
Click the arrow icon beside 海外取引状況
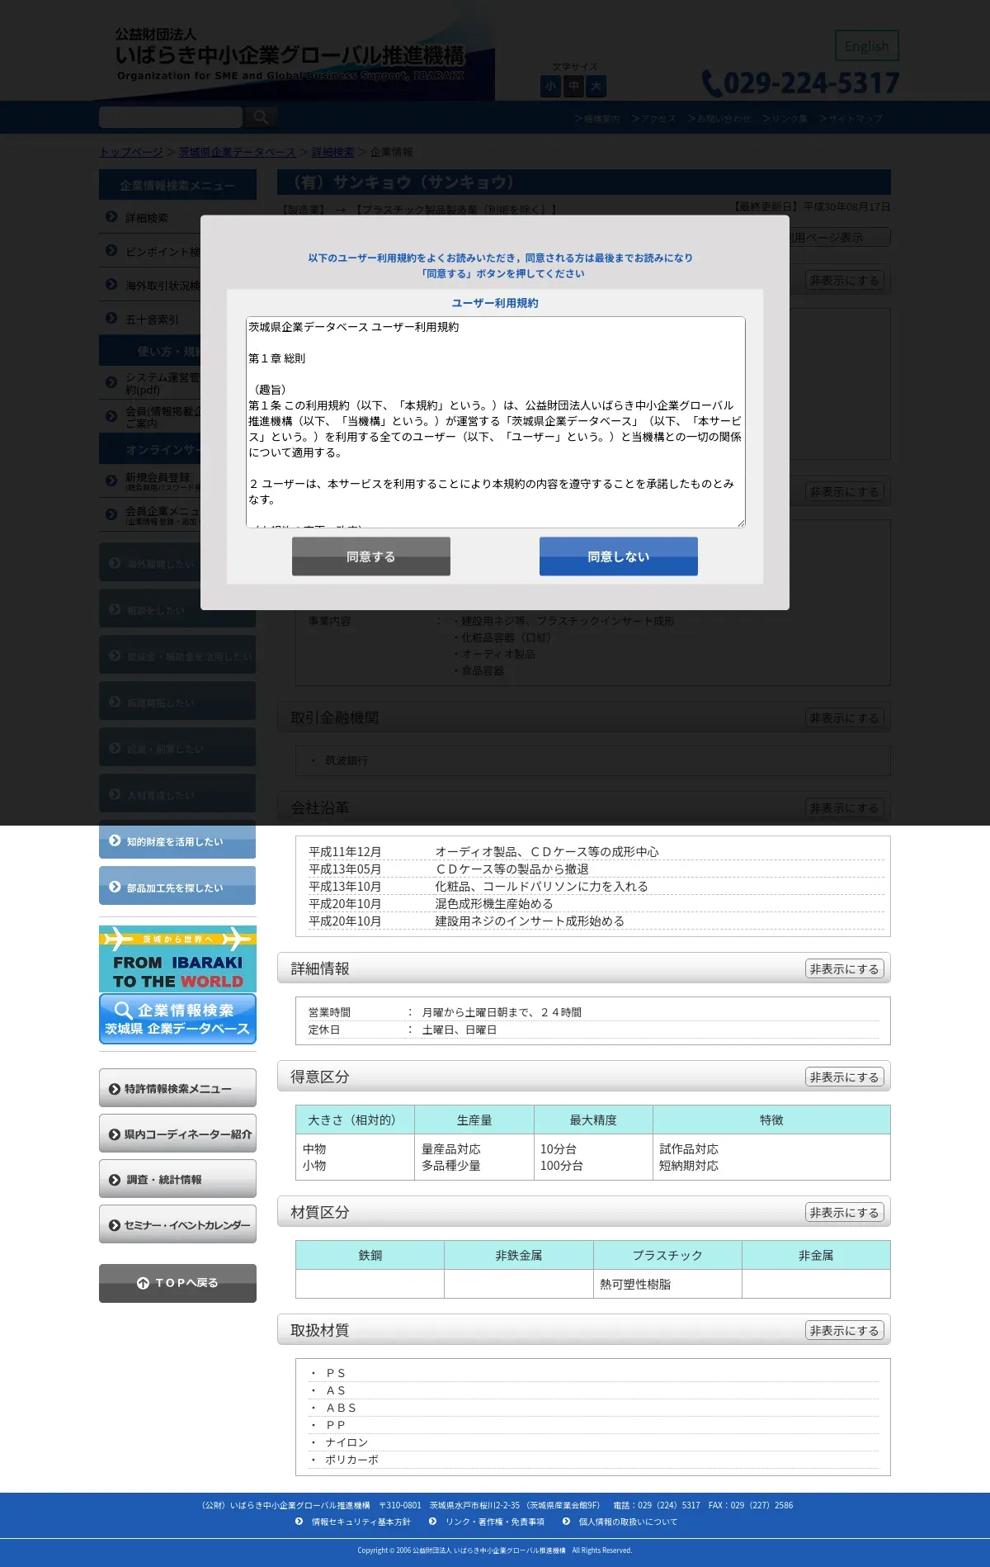pyautogui.click(x=111, y=285)
